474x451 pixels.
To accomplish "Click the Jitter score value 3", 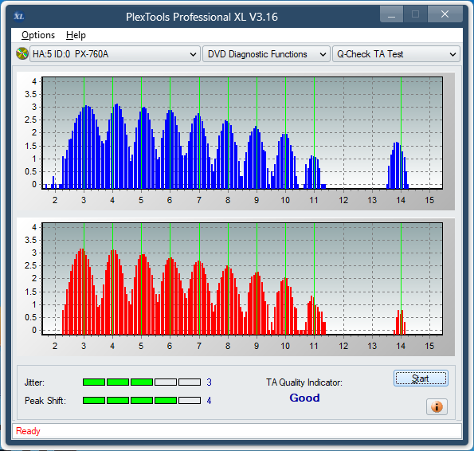I will point(210,382).
